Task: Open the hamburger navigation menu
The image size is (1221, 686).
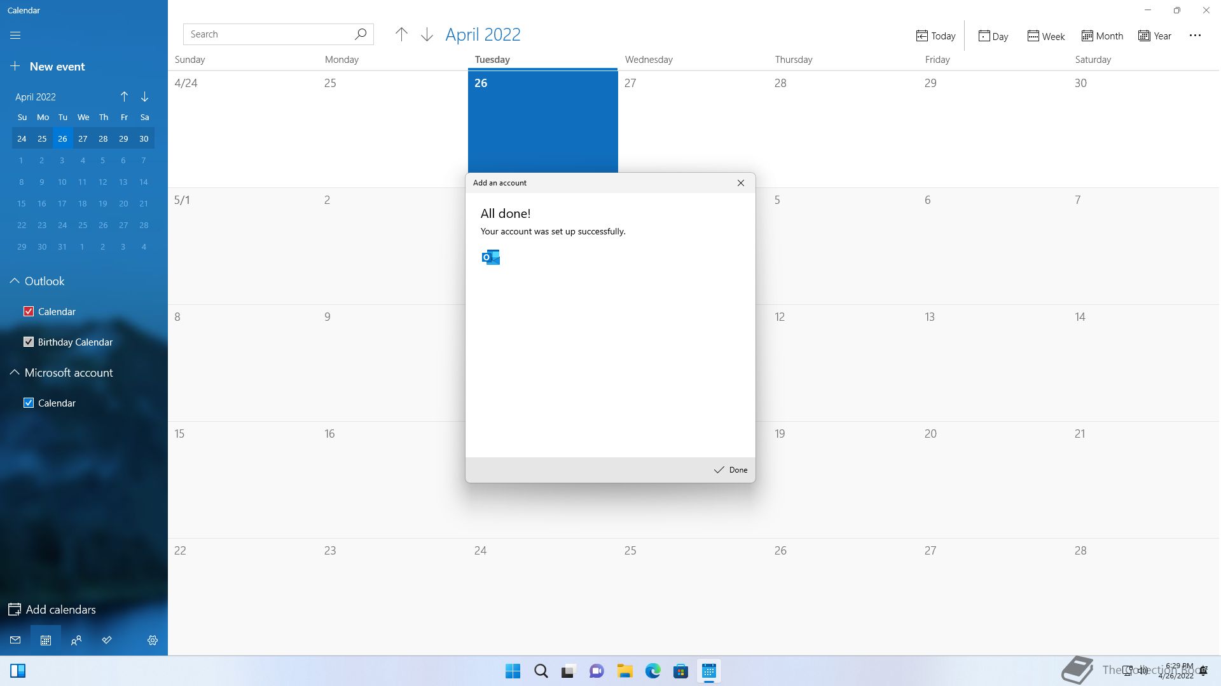Action: point(15,36)
